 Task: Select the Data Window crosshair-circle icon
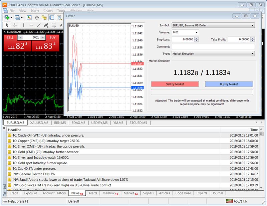37,18
